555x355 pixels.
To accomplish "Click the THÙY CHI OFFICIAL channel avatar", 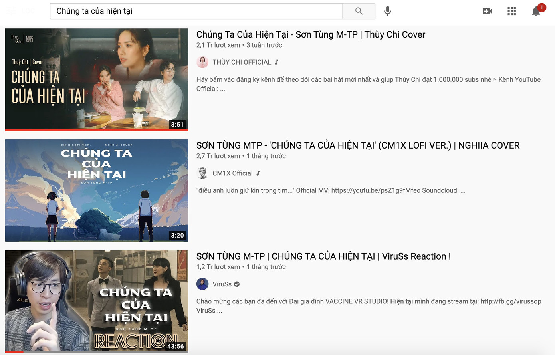I will [202, 62].
